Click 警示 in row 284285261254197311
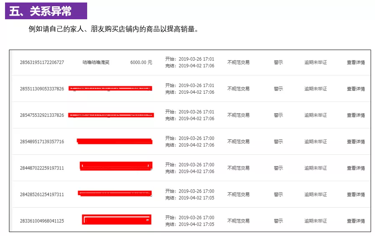Image resolution: width=375 pixels, height=236 pixels. (278, 195)
